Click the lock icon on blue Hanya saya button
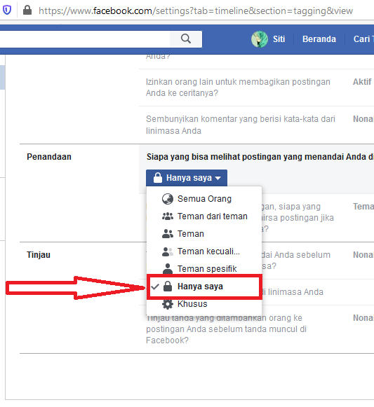Image resolution: width=374 pixels, height=407 pixels. point(158,178)
